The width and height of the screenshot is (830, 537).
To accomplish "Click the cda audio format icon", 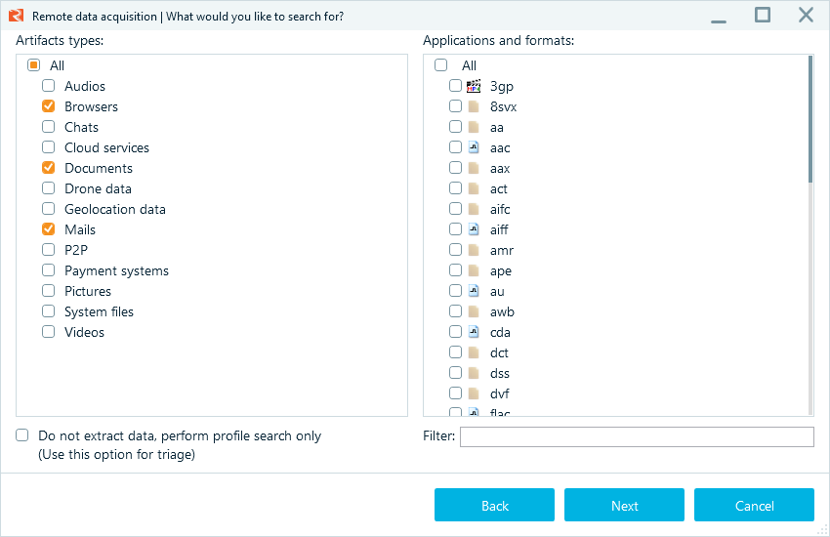I will (x=474, y=332).
